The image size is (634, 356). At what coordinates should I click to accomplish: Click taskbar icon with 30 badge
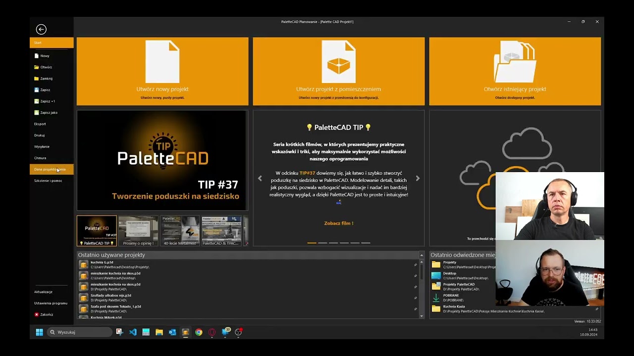225,332
